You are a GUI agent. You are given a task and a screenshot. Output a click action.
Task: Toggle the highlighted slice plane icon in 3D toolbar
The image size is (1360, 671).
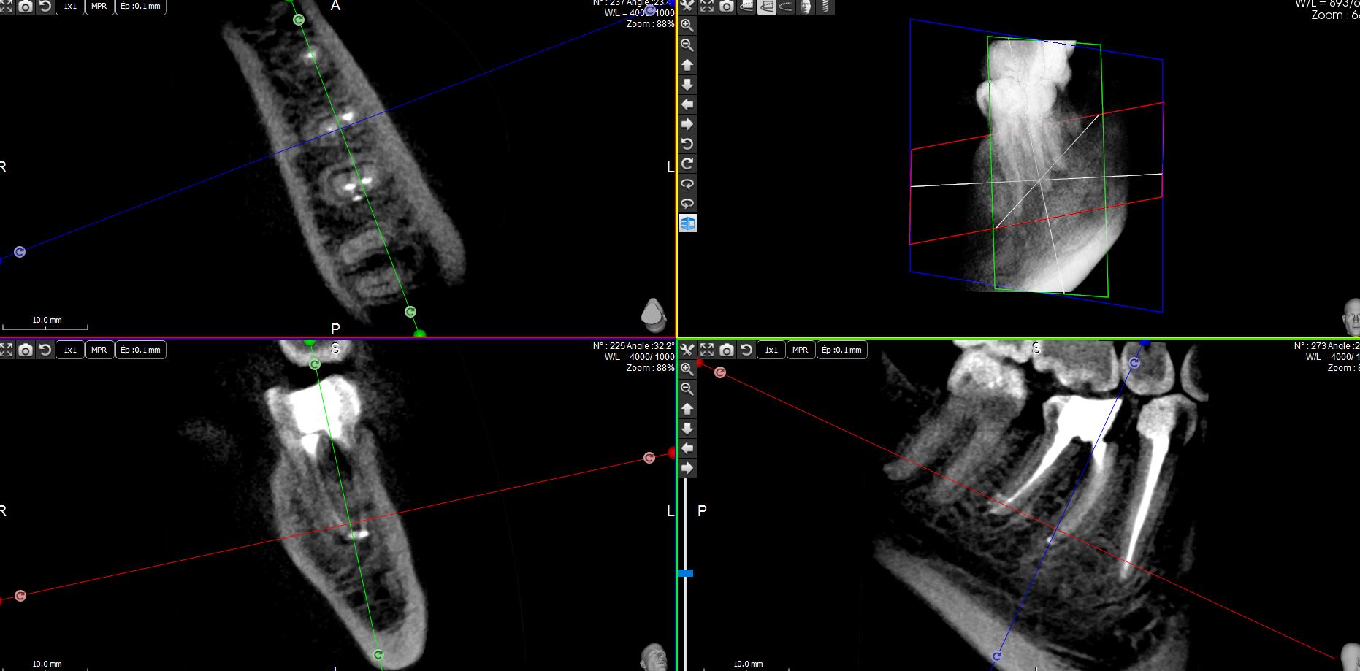tap(765, 7)
